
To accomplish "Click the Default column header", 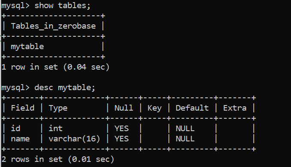I will click(x=192, y=108).
